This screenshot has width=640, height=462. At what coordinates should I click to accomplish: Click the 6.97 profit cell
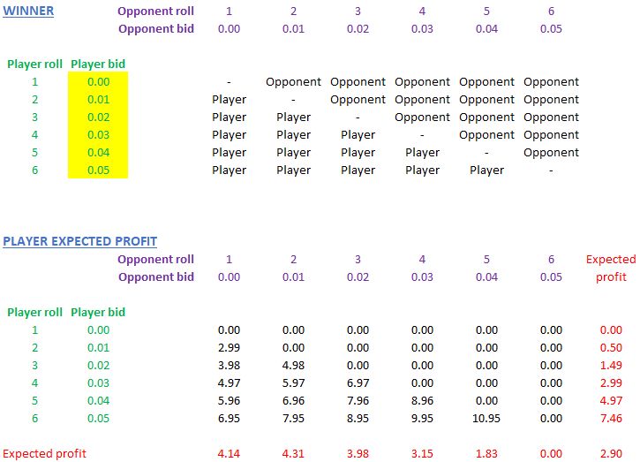(358, 383)
